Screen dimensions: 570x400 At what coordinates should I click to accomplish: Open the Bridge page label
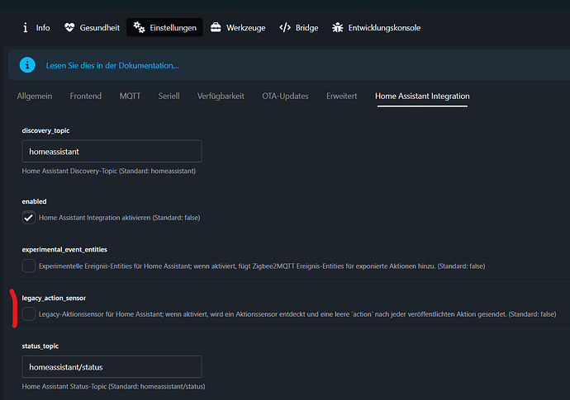[306, 28]
